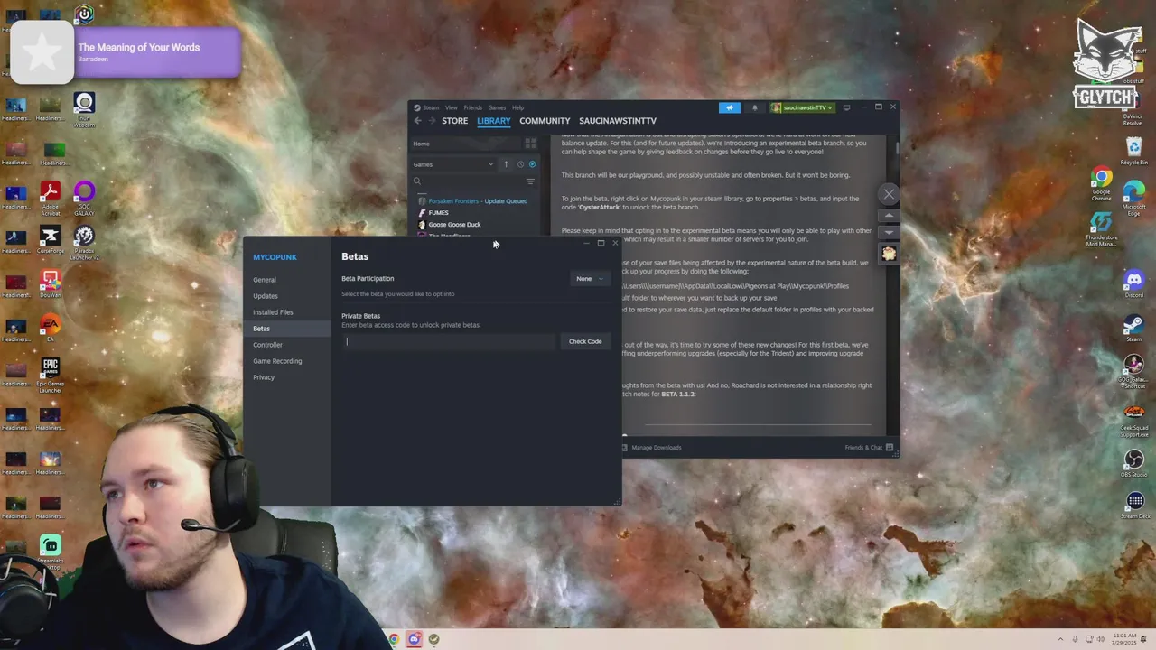
Task: Open the Steam desktop shortcut
Action: point(1134,329)
